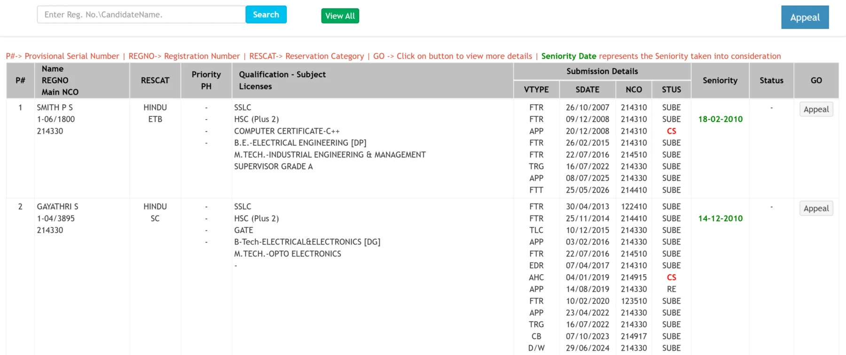This screenshot has height=355, width=846.
Task: Click NCO code 214917
Action: coord(634,336)
